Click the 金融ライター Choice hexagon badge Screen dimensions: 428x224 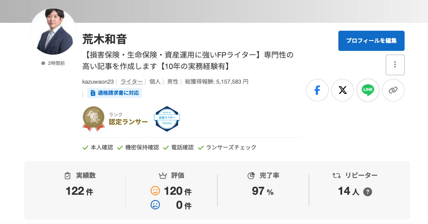tap(167, 119)
